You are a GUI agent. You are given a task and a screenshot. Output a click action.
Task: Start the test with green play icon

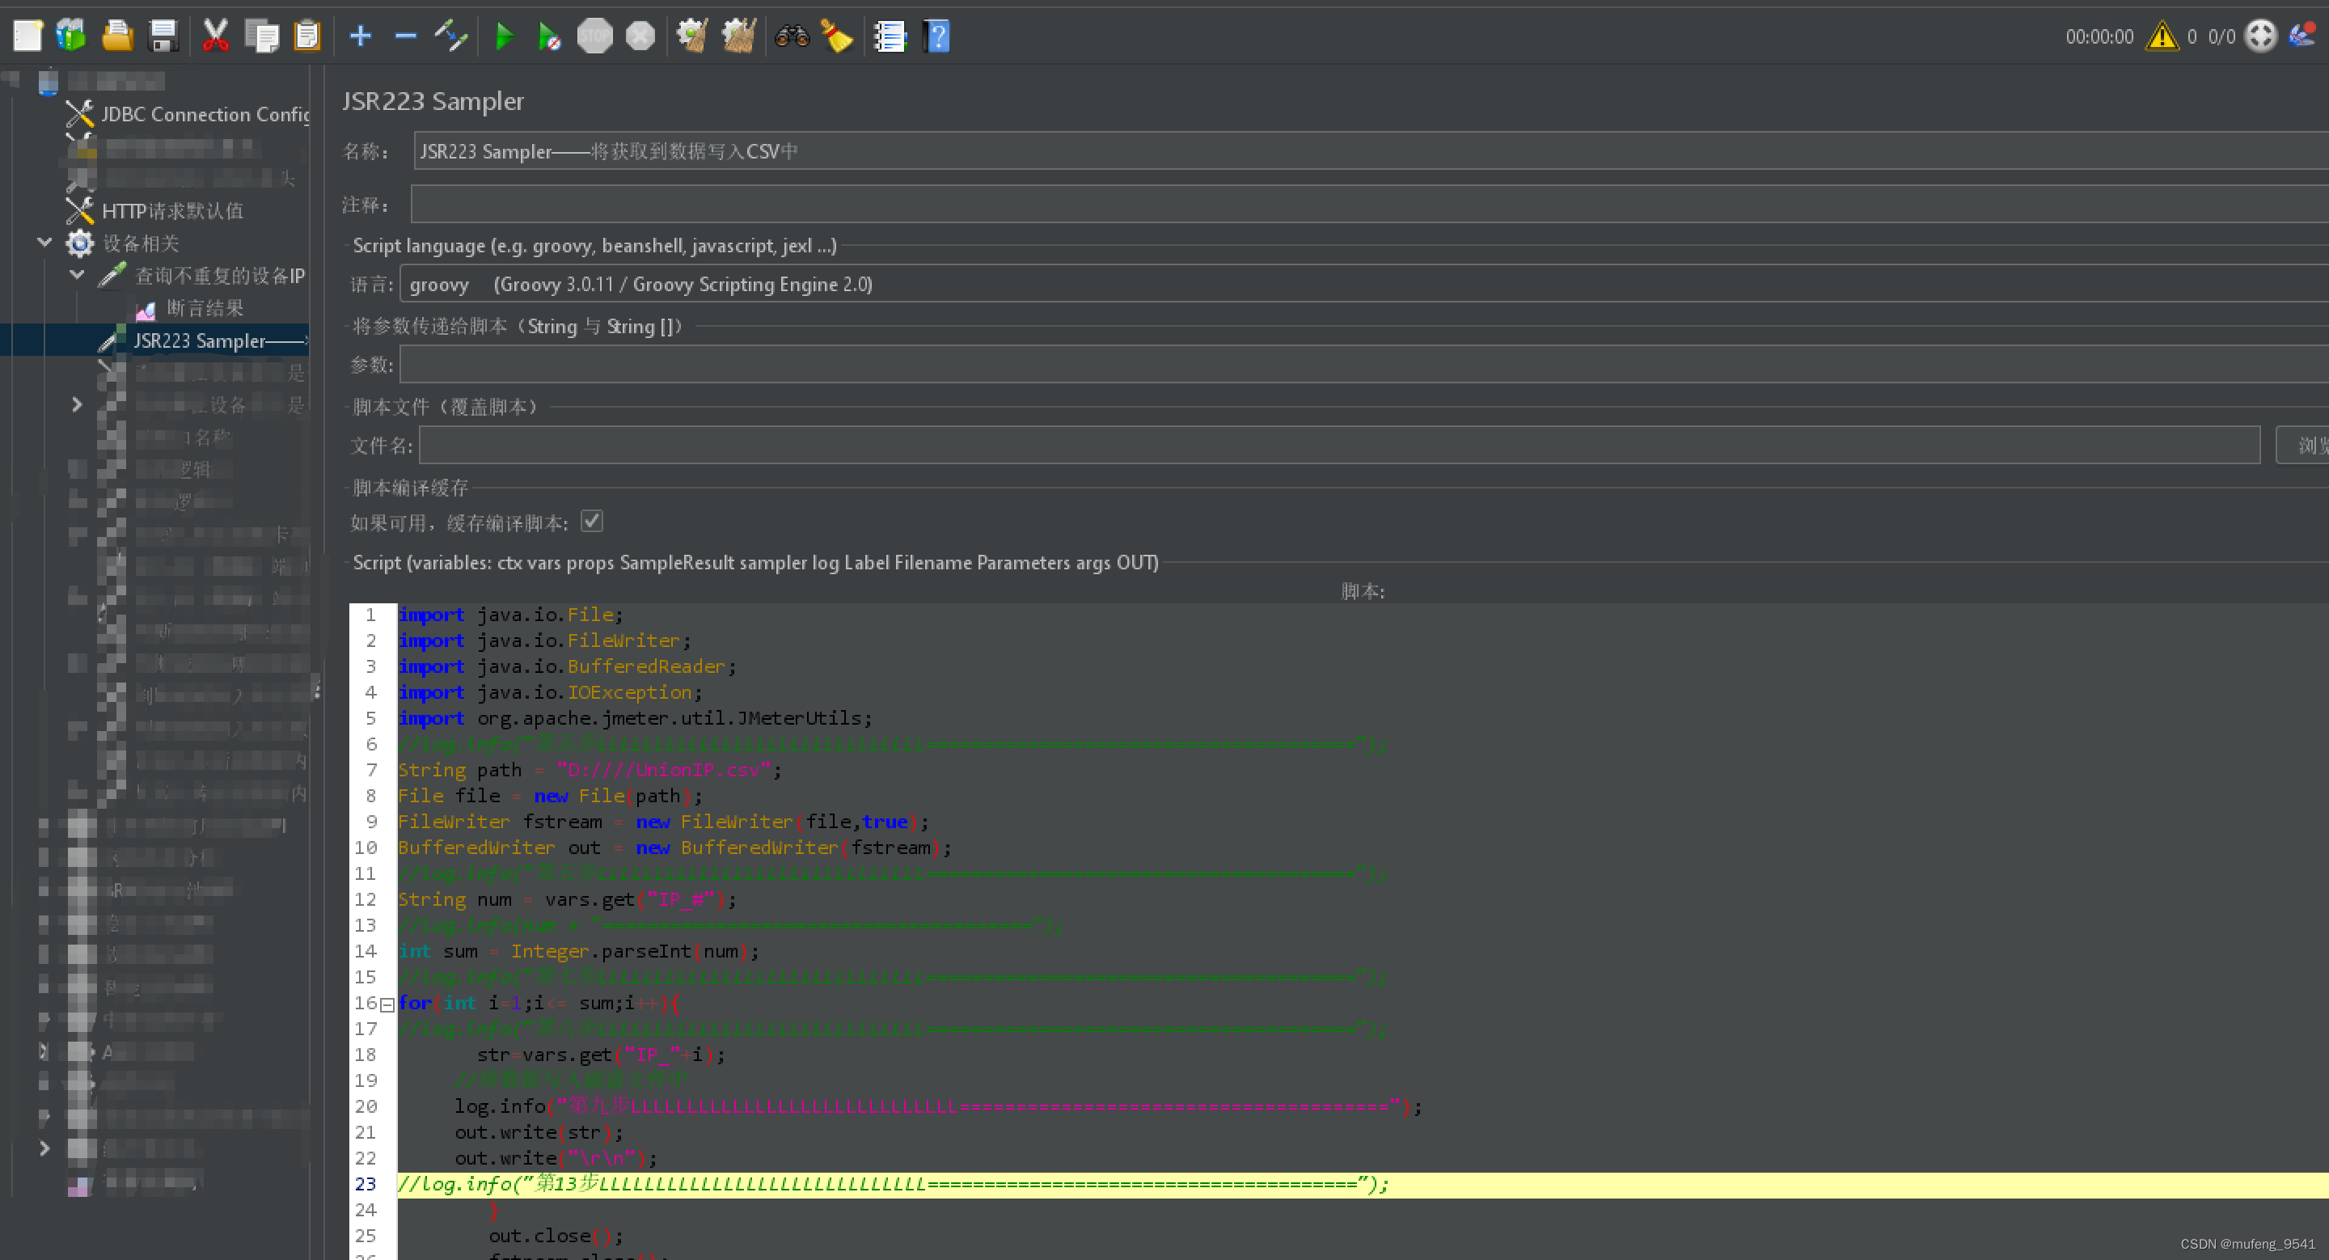[x=505, y=36]
